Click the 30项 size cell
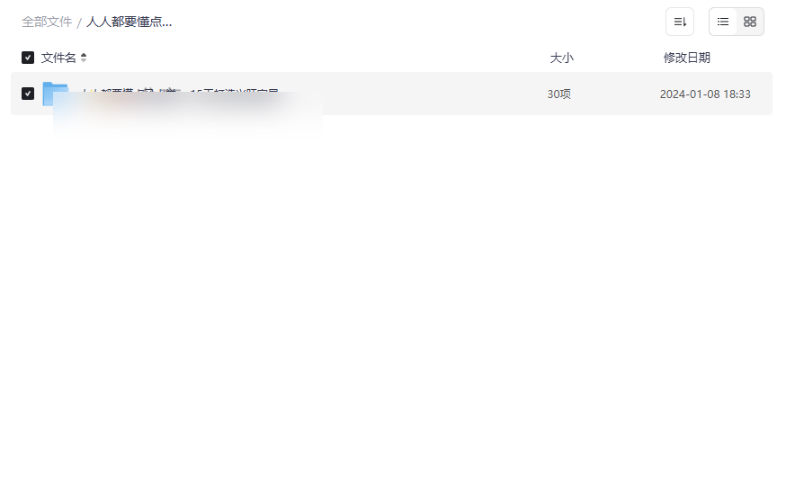This screenshot has width=786, height=484. (x=558, y=94)
